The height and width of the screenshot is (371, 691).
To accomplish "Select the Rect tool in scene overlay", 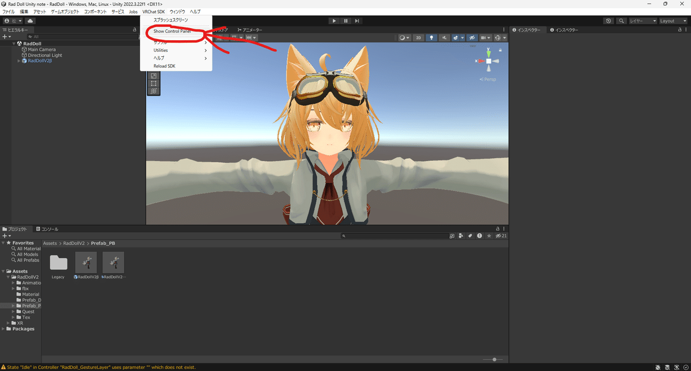I will 154,83.
